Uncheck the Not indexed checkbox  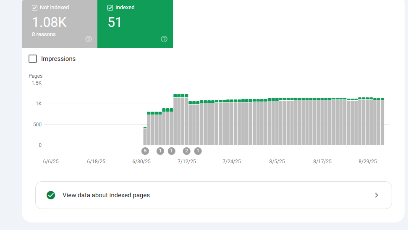pyautogui.click(x=35, y=8)
